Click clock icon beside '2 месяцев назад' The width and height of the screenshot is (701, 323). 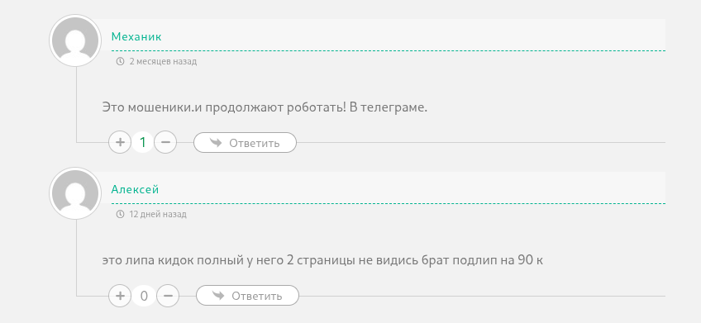coord(120,62)
